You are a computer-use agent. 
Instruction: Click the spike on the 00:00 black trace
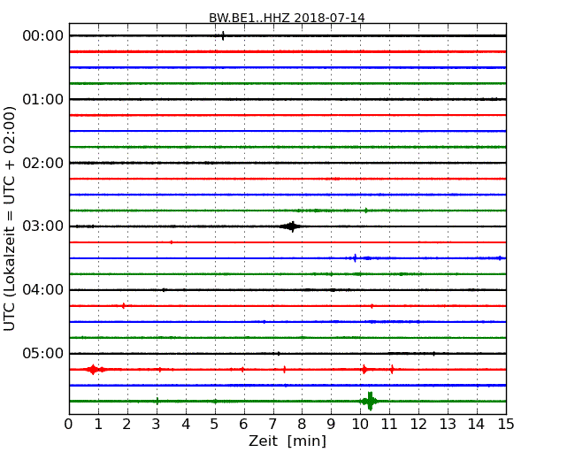(223, 35)
